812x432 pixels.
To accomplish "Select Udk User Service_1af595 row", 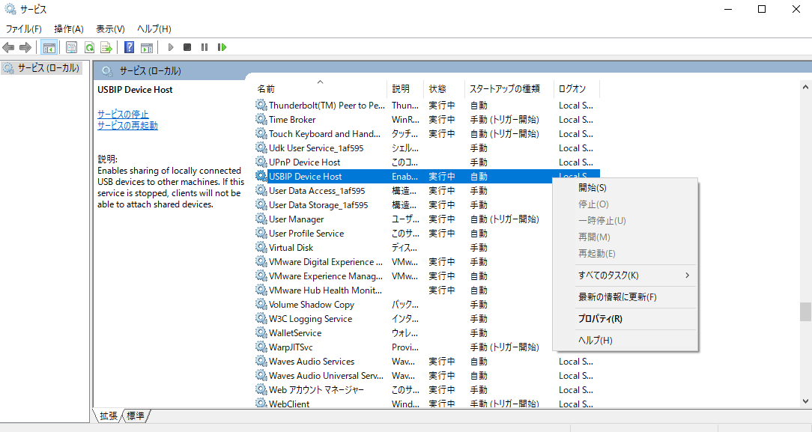I will click(427, 148).
